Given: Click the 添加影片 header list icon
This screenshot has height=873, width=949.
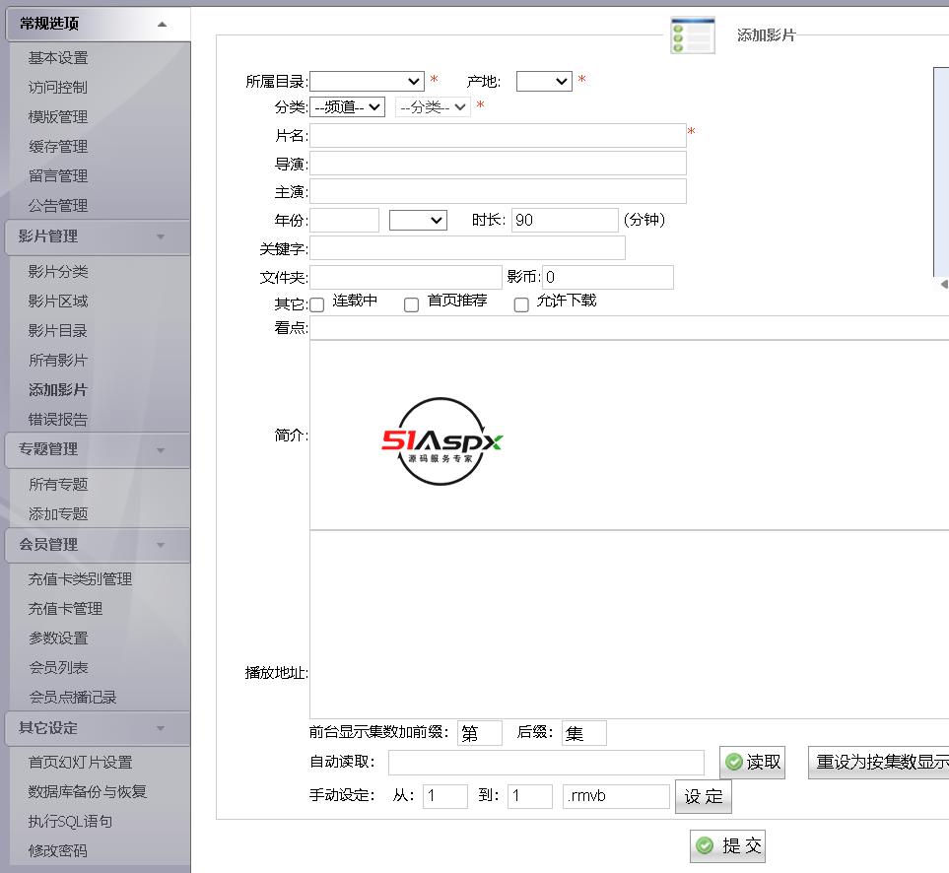Looking at the screenshot, I should (692, 35).
